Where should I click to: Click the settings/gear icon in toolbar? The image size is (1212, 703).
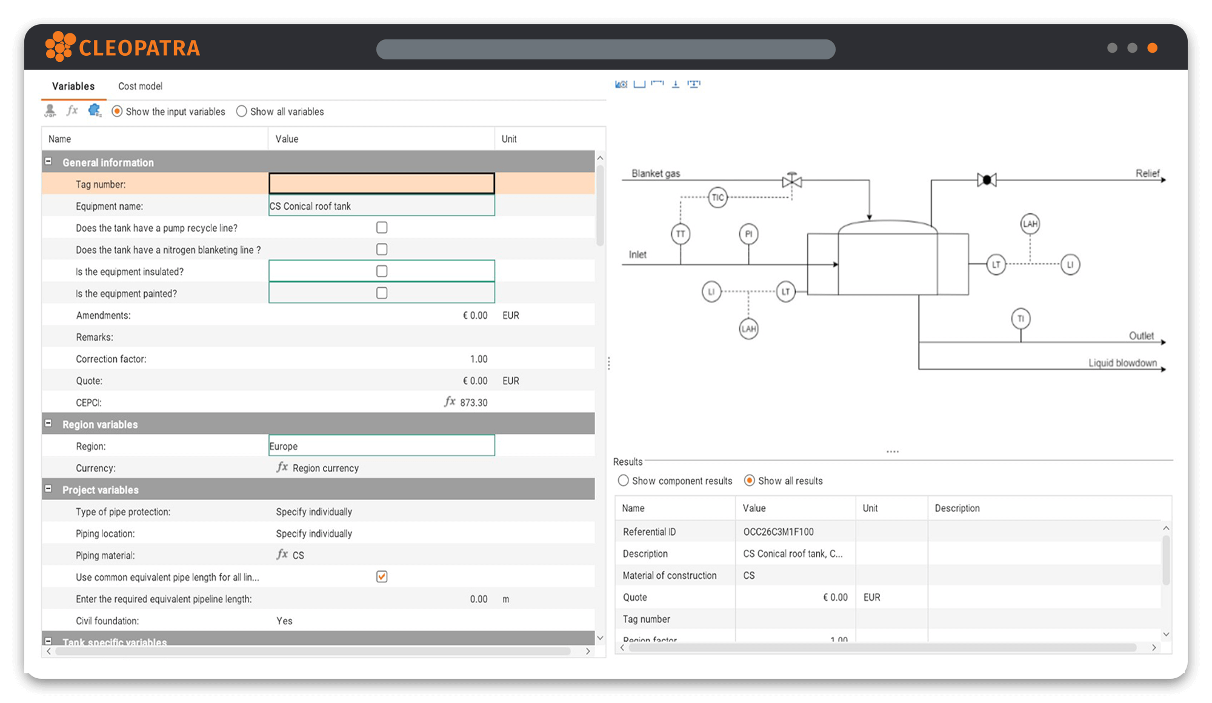(95, 112)
